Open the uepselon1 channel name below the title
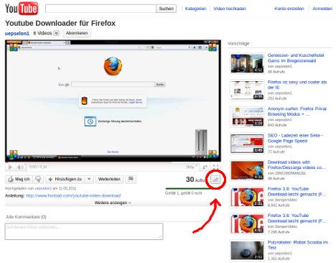Screen dimensions: 336x263 click(x=17, y=33)
